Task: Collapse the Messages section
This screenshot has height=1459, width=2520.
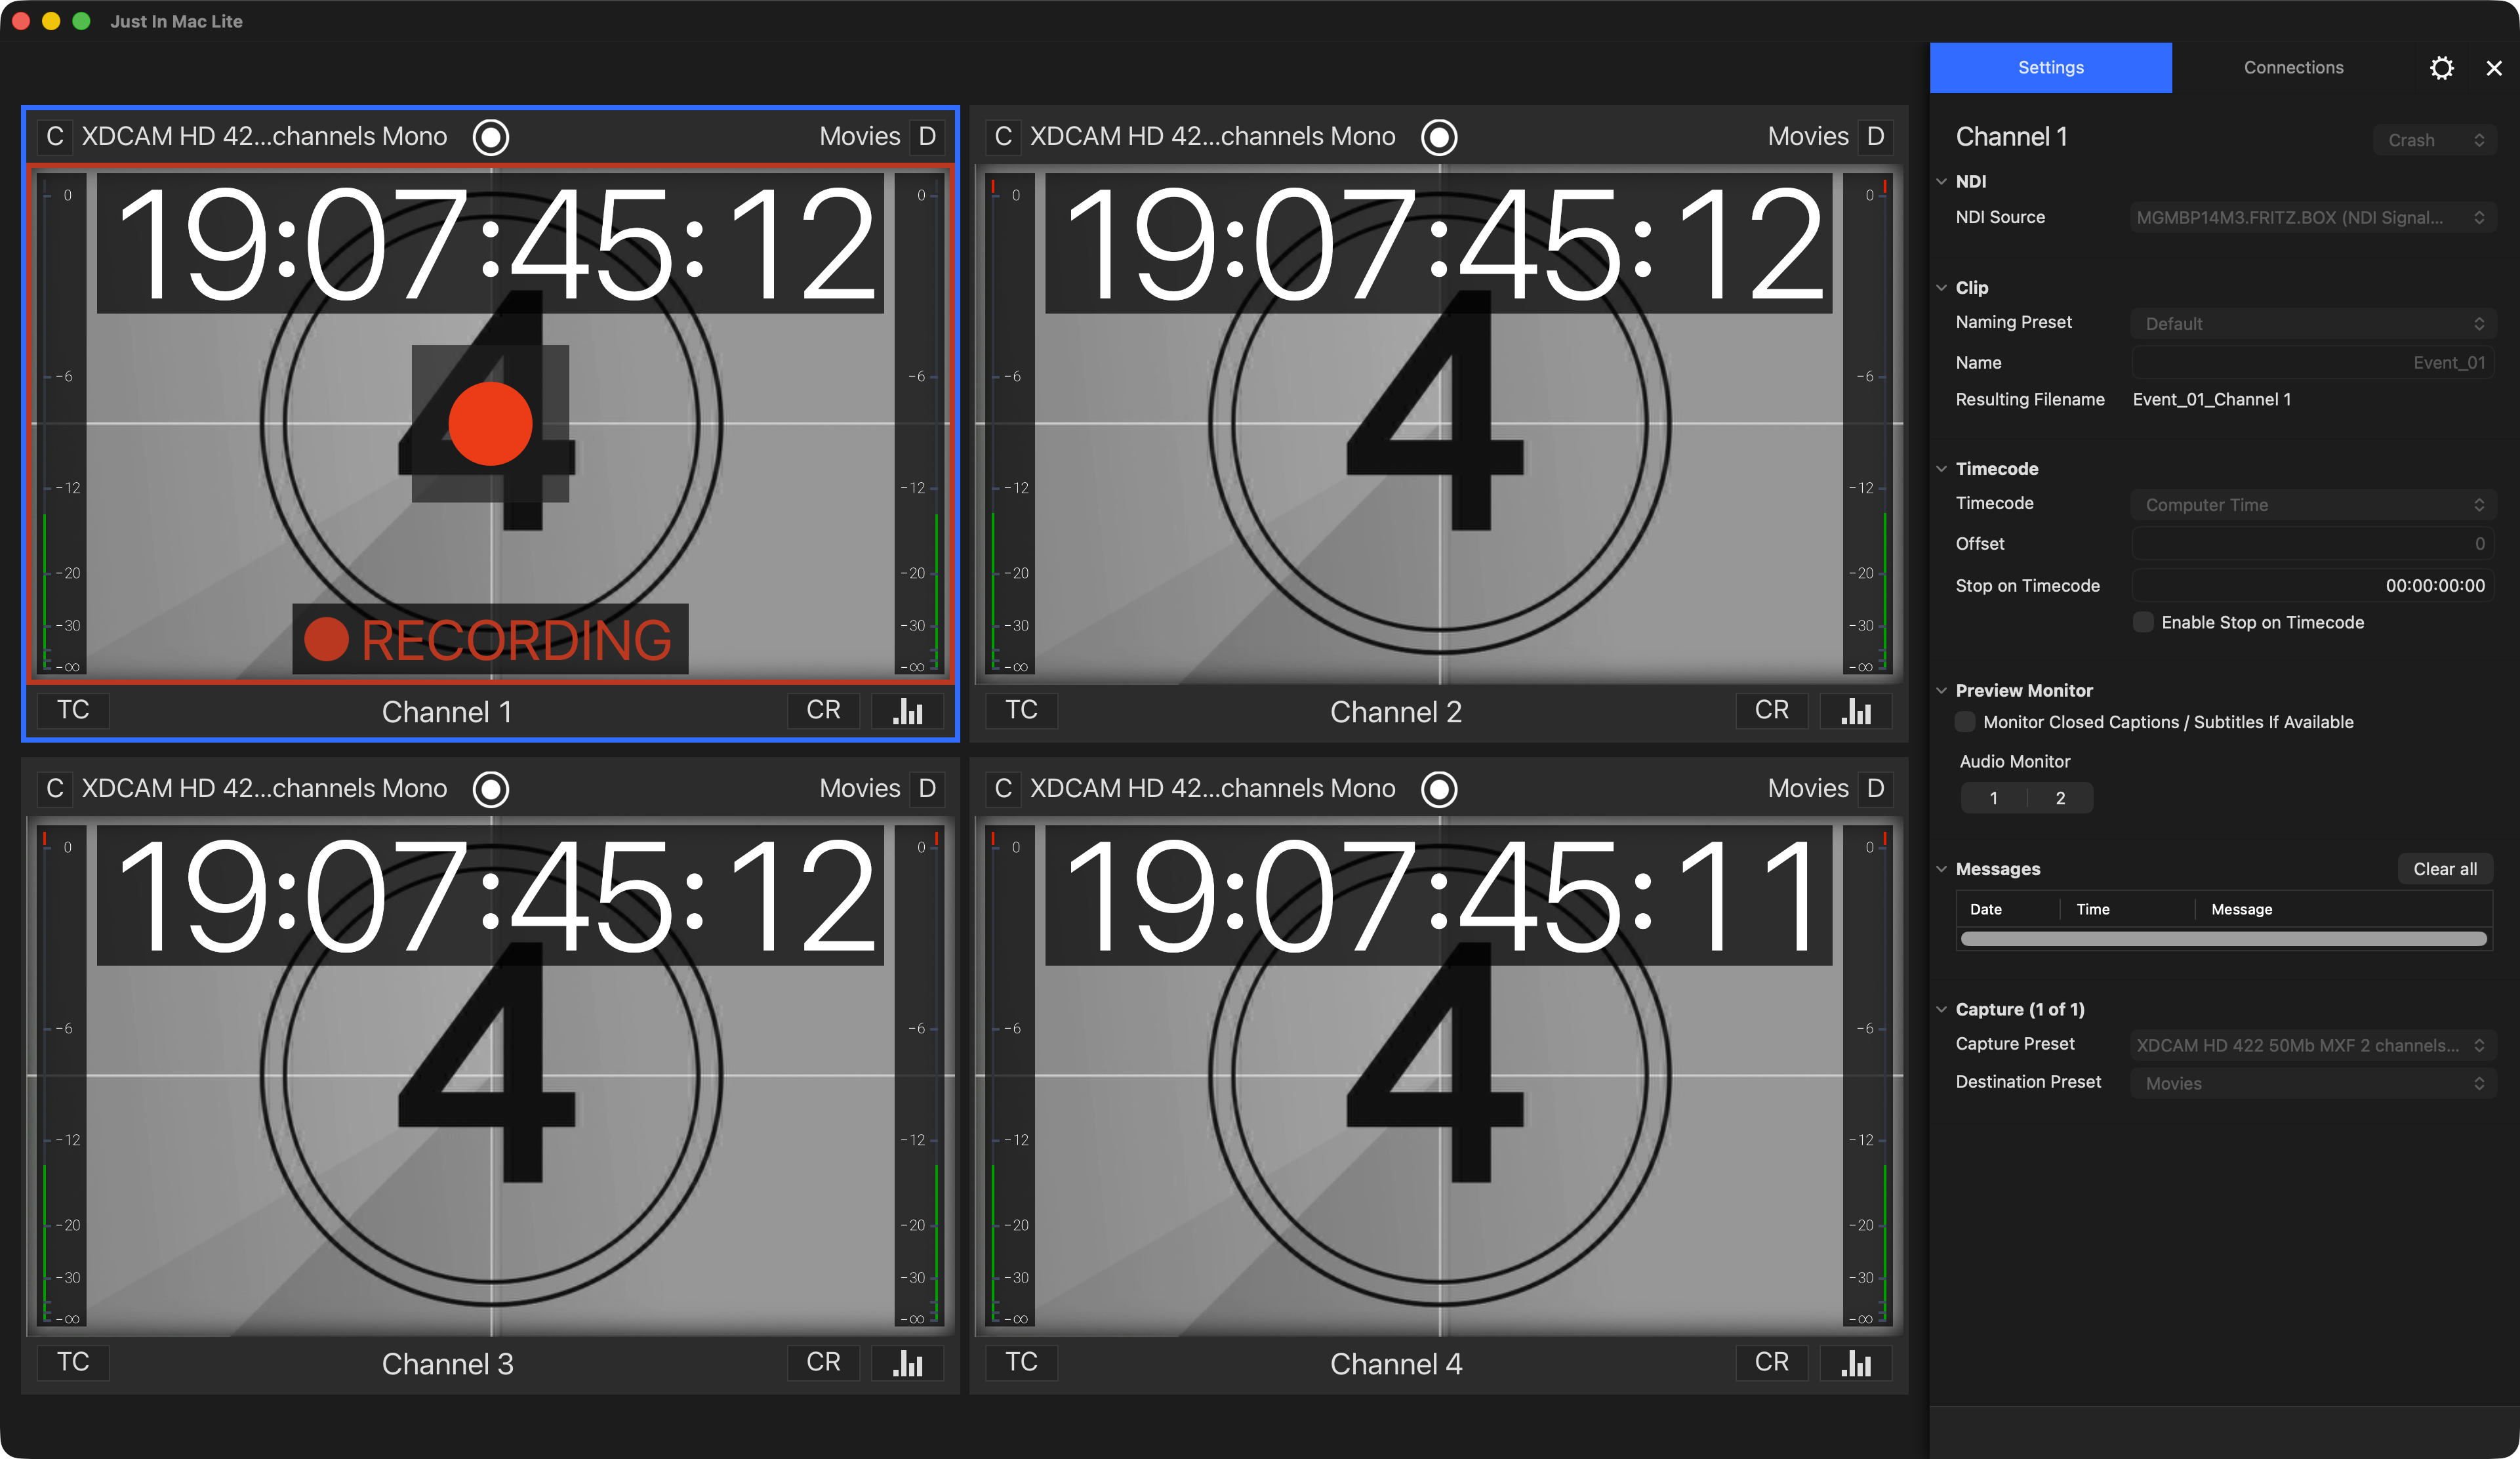Action: [x=1941, y=869]
